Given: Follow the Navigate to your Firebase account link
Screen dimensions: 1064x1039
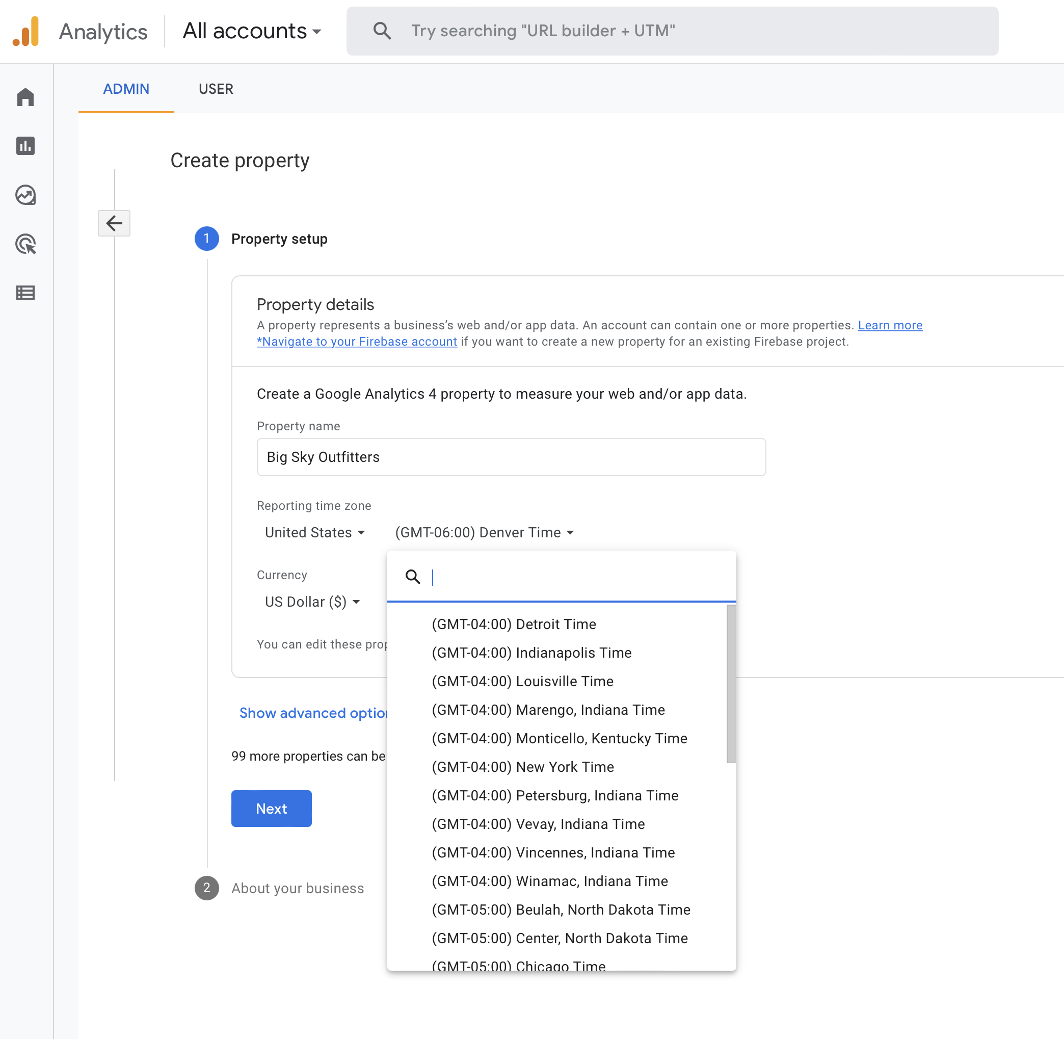Looking at the screenshot, I should coord(357,342).
